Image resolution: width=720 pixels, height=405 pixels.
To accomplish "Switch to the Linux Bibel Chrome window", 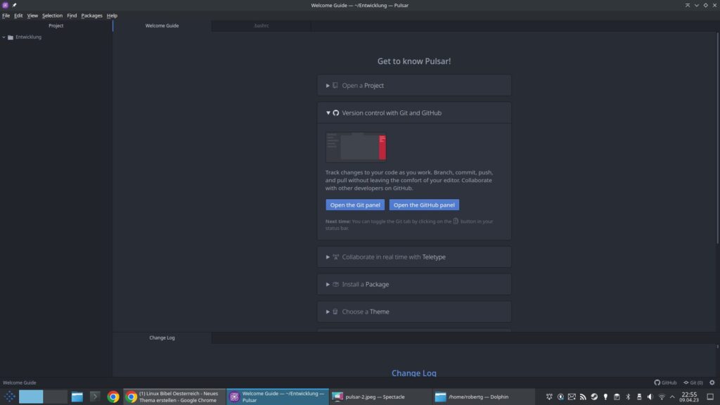I will pyautogui.click(x=174, y=397).
